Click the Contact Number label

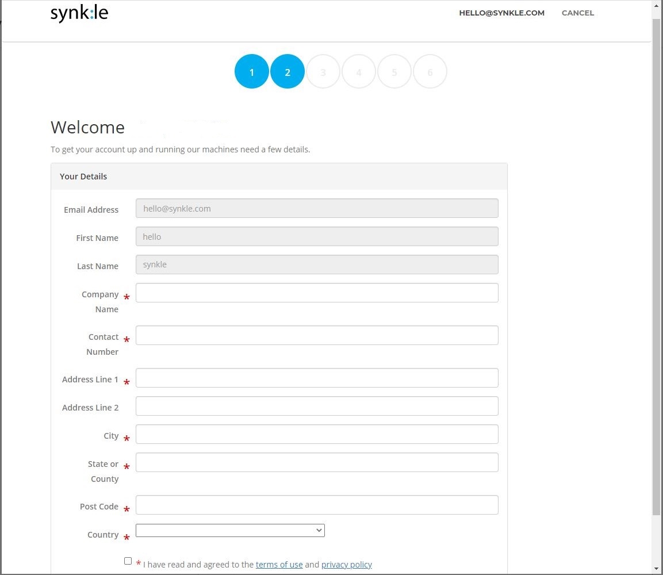coord(102,344)
